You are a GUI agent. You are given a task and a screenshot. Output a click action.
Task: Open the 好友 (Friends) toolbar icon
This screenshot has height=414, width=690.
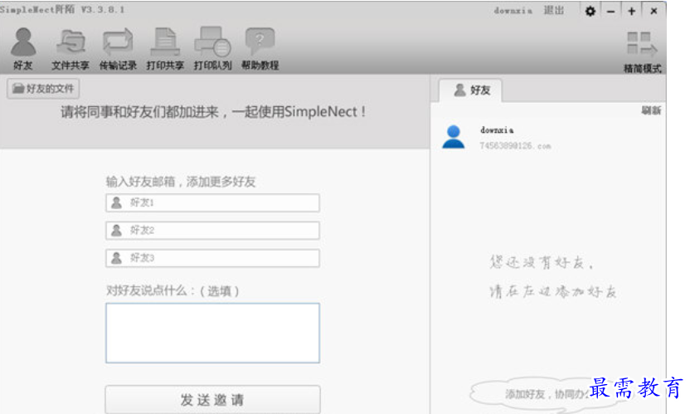23,49
